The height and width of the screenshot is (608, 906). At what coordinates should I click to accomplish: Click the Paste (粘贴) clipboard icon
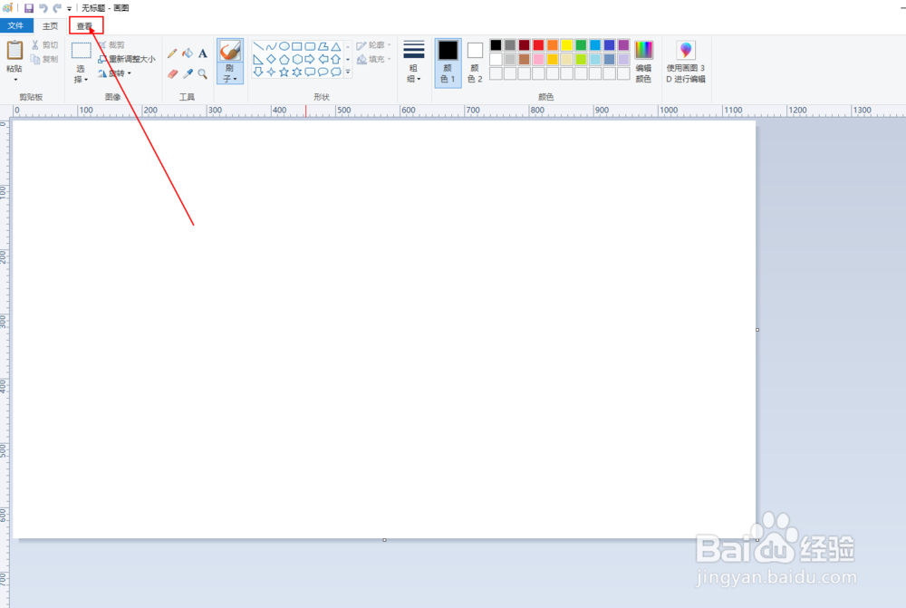(14, 50)
